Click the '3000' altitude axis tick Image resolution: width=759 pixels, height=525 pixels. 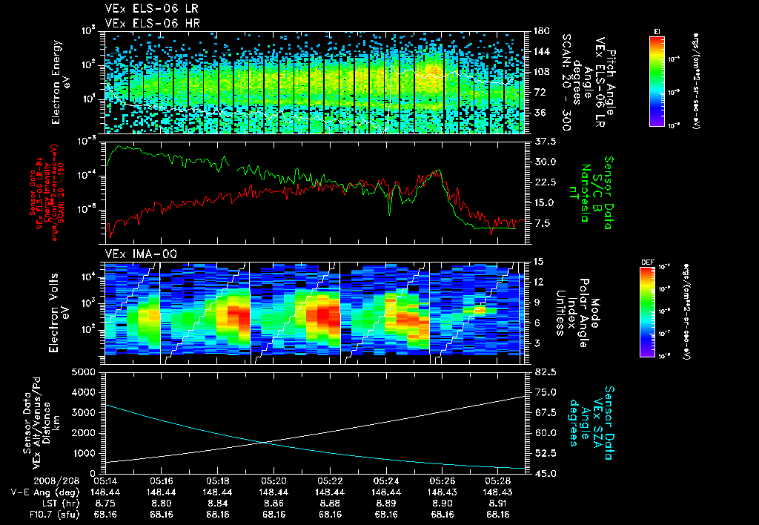click(x=83, y=412)
